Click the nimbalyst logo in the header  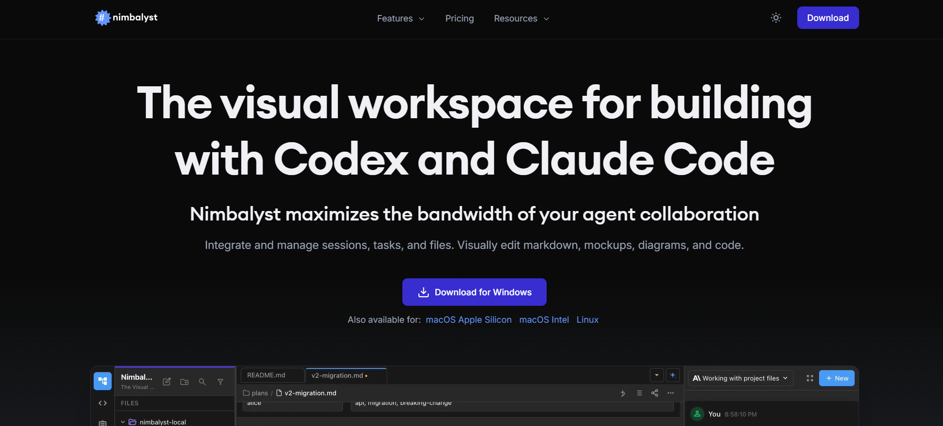[x=126, y=18]
